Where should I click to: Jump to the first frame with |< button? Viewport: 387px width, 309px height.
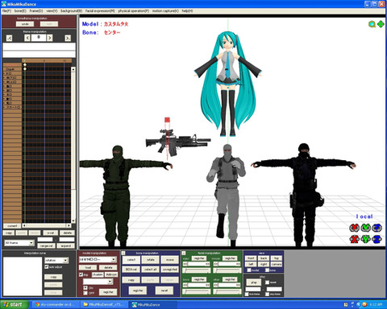coord(9,38)
